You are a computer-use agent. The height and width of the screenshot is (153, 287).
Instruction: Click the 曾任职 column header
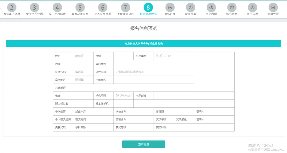point(174,111)
